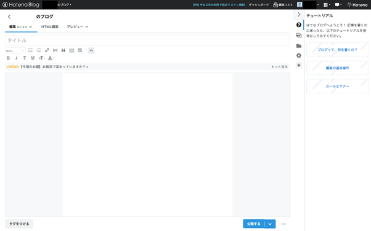371x231 pixels.
Task: Toggle bold formatting
Action: click(x=8, y=58)
